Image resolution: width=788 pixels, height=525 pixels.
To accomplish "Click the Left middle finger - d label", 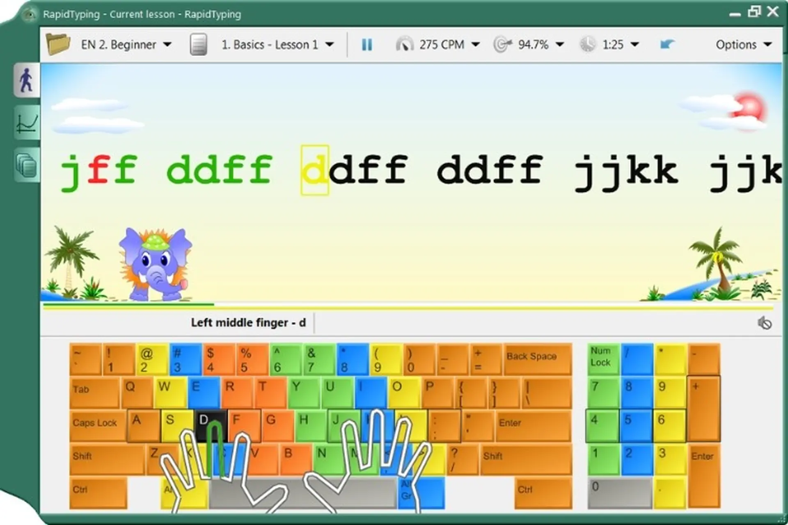I will pos(248,323).
